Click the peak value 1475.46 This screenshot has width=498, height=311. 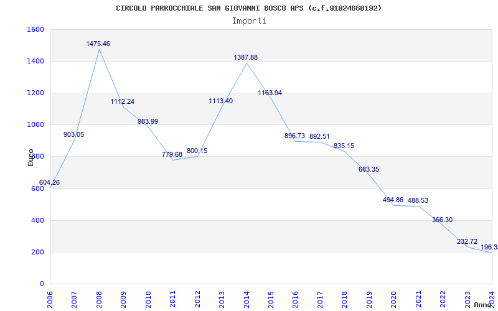click(98, 44)
